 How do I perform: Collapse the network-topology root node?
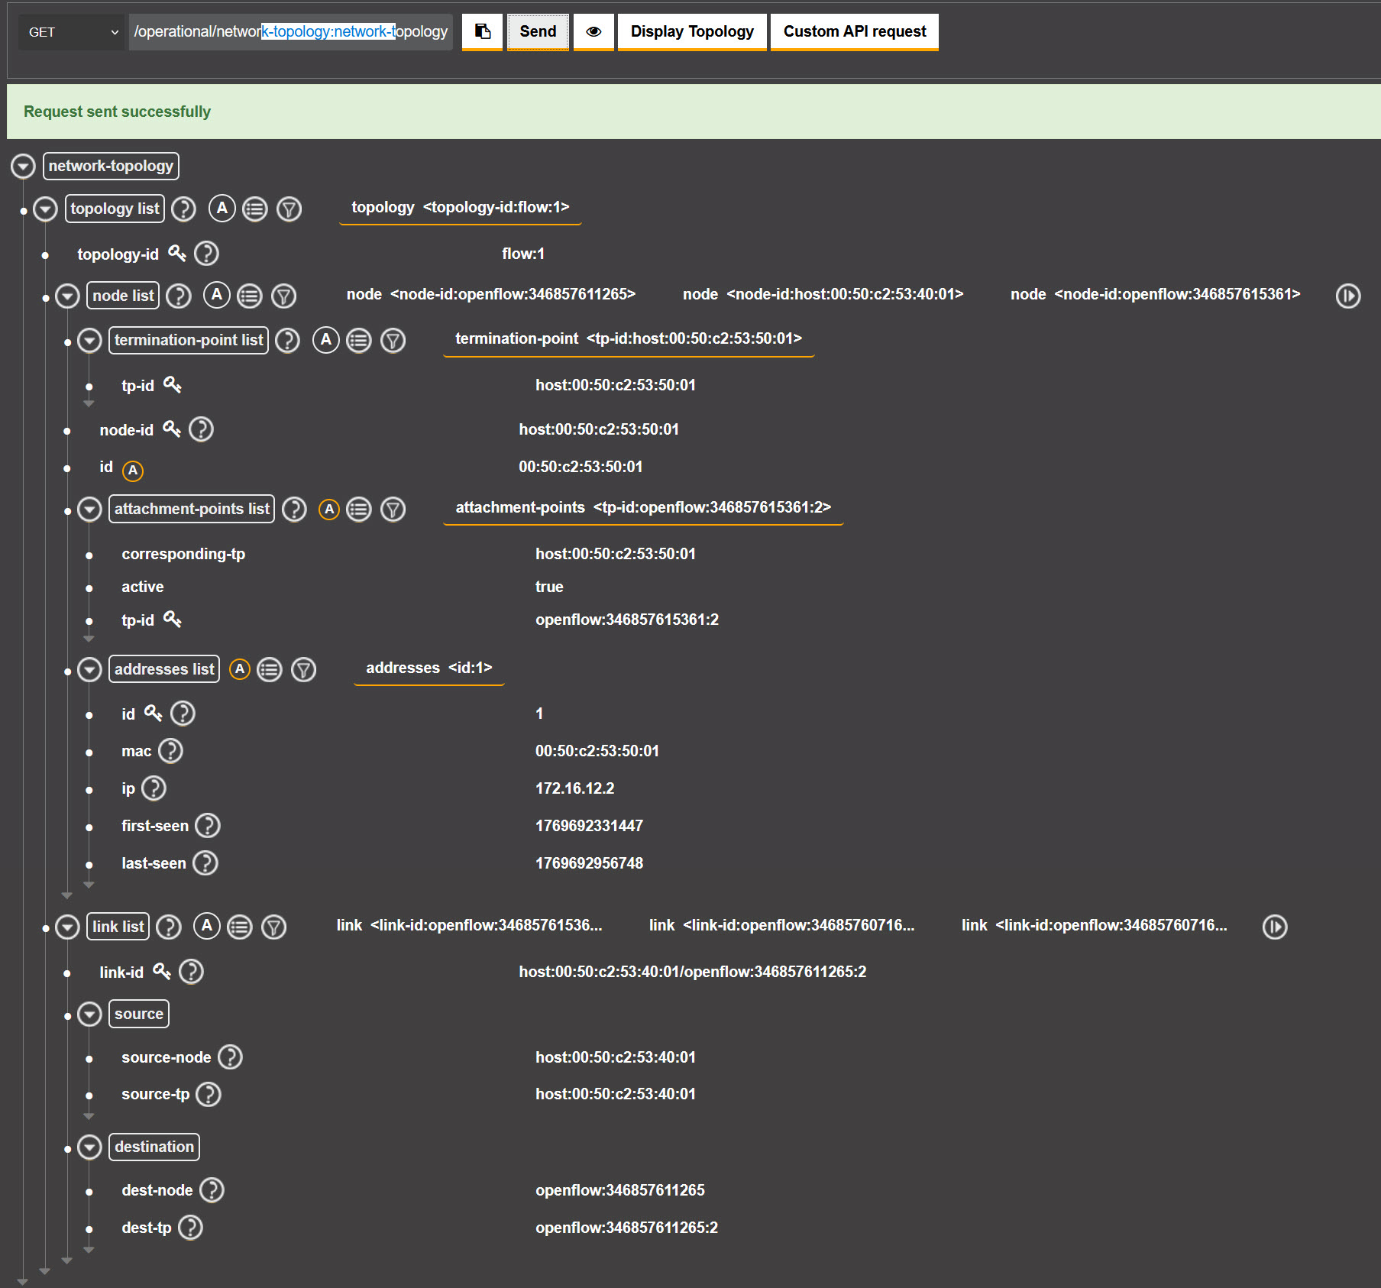pyautogui.click(x=23, y=166)
